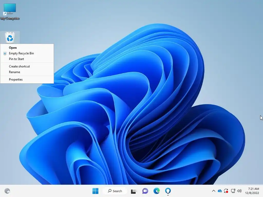This screenshot has height=197, width=263.
Task: Click the taskbar Search box
Action: point(115,191)
